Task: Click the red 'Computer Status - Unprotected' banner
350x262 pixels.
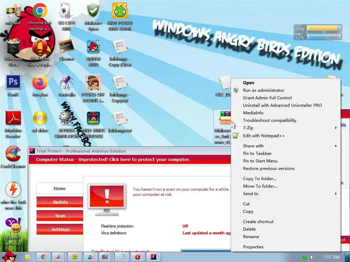Action: click(x=130, y=160)
